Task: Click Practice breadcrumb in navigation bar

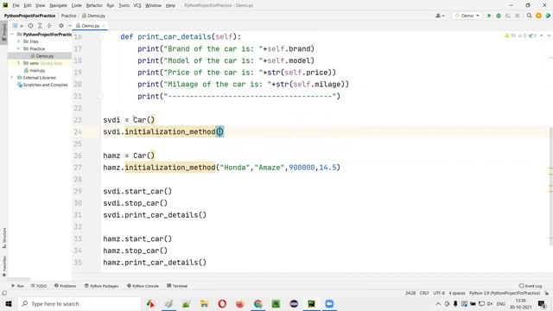Action: point(68,16)
